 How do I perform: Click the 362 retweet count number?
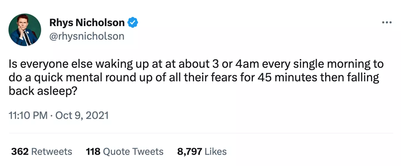coord(20,152)
